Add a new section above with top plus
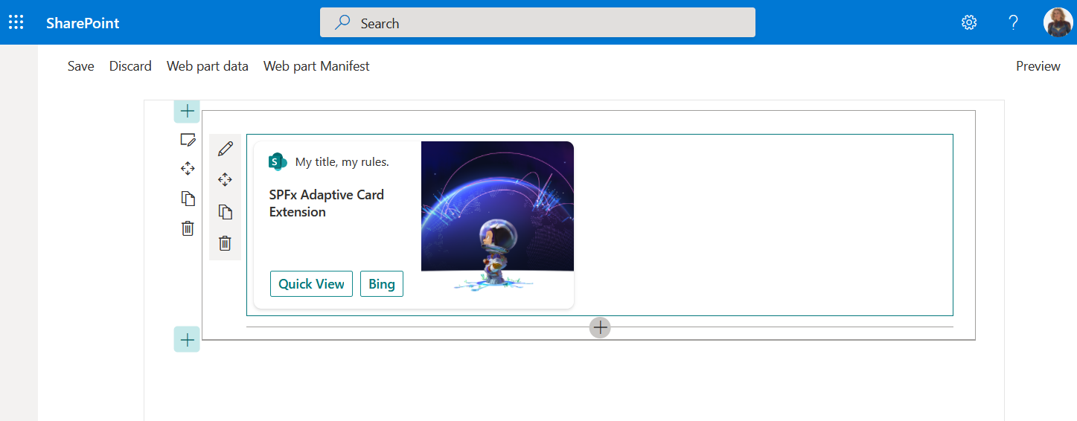The width and height of the screenshot is (1077, 421). [187, 111]
